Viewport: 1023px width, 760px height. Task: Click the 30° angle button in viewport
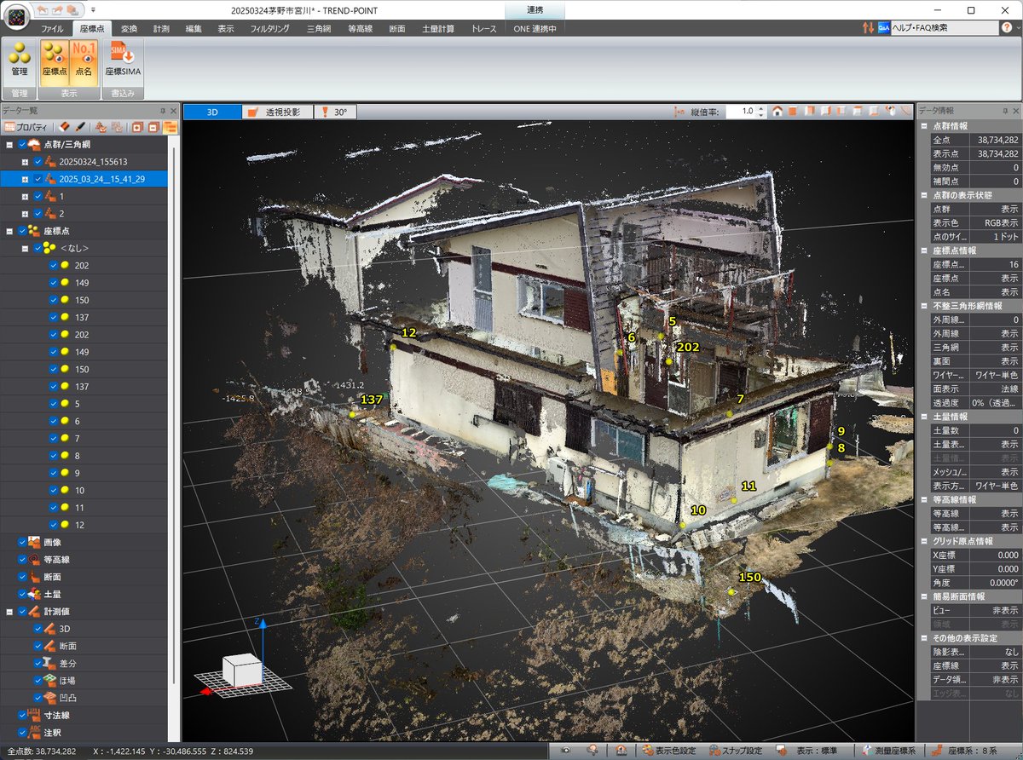coord(335,112)
